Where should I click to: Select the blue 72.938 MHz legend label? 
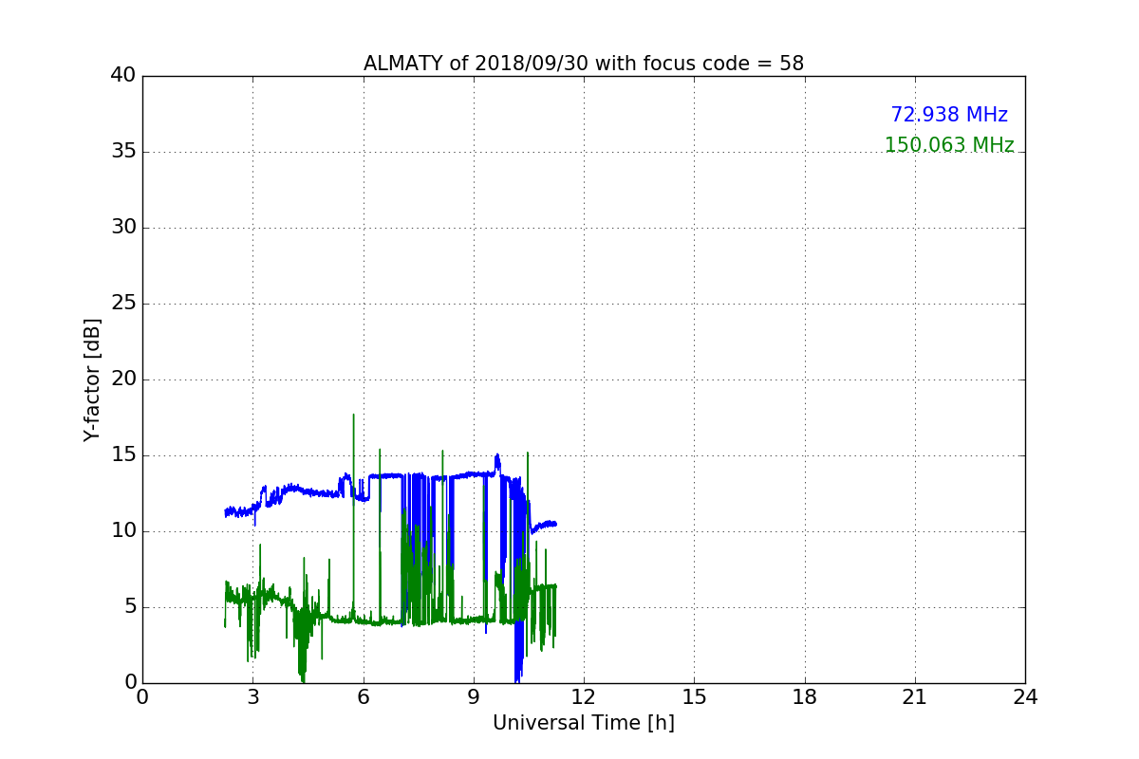point(949,115)
